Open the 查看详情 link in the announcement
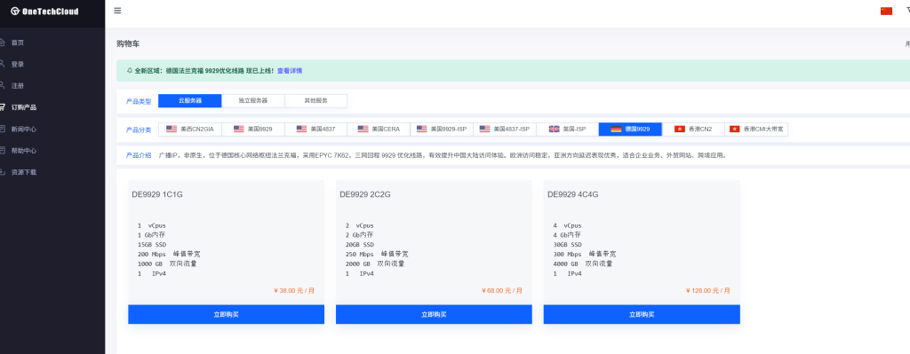 pos(289,71)
